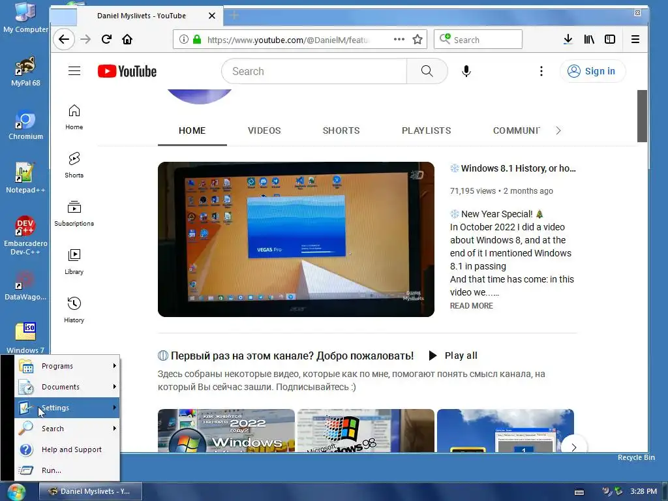Open YouTube guide hamburger menu
This screenshot has width=668, height=501.
74,71
